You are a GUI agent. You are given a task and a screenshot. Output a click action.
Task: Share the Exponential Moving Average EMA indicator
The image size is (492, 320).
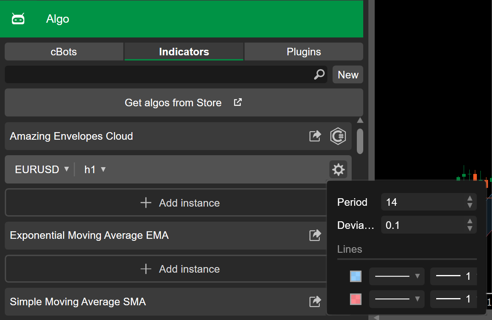(x=315, y=235)
